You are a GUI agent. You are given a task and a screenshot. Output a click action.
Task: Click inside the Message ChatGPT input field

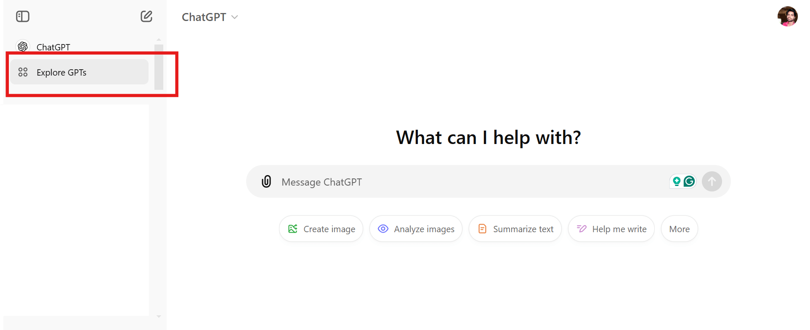[421, 181]
